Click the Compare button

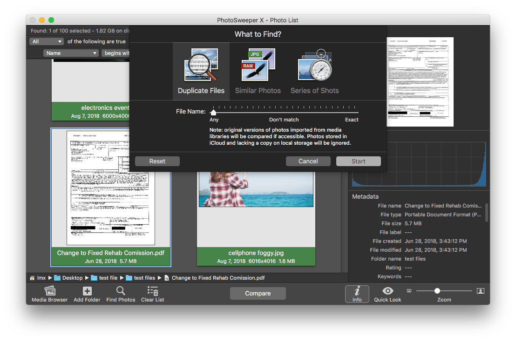tap(258, 293)
